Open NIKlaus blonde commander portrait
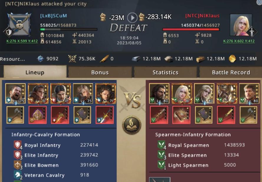 point(241,25)
